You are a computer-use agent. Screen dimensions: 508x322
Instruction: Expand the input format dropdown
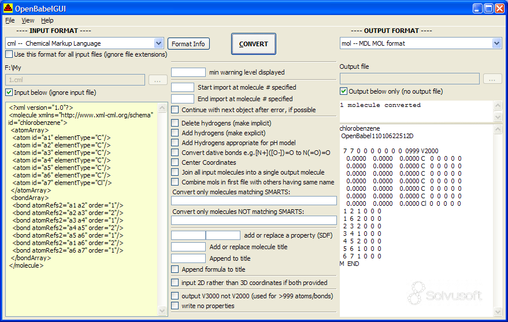[158, 43]
